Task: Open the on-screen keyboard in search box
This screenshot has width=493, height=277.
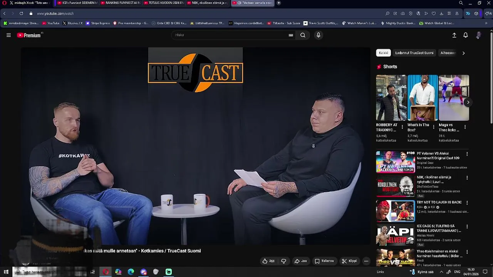Action: (x=291, y=35)
